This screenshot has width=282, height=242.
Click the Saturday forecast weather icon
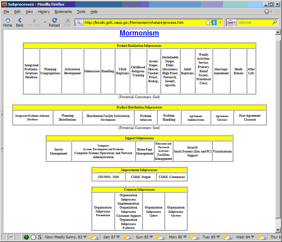(x=127, y=237)
